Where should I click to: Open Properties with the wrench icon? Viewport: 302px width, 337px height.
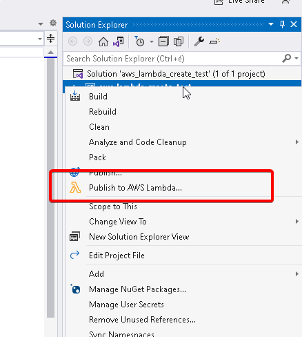[x=199, y=41]
